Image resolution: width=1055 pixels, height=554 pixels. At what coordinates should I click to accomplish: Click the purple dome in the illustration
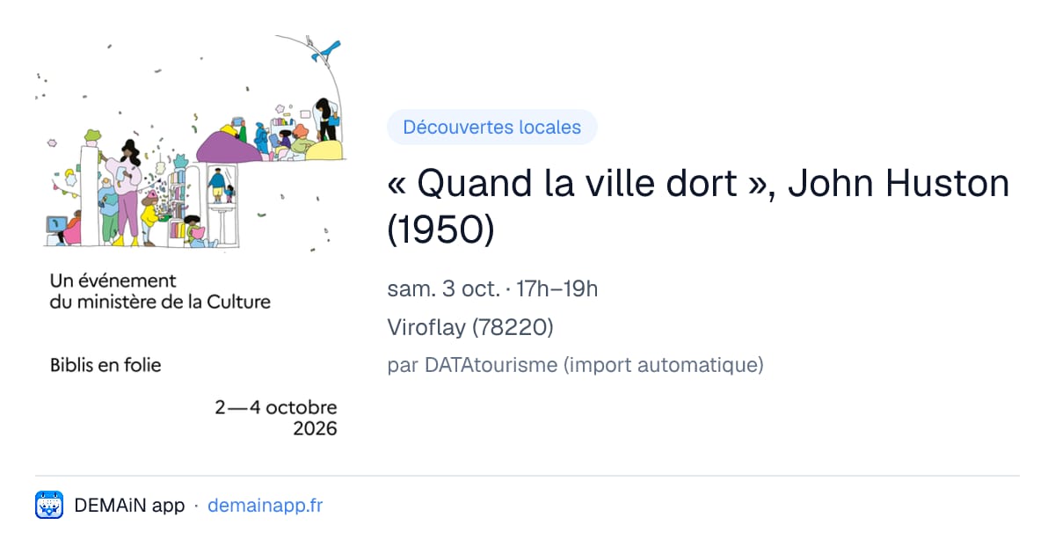click(x=229, y=146)
